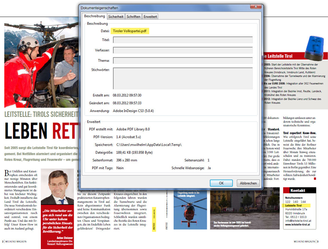Click the Dokumenteigenschaften title bar text

pos(99,8)
